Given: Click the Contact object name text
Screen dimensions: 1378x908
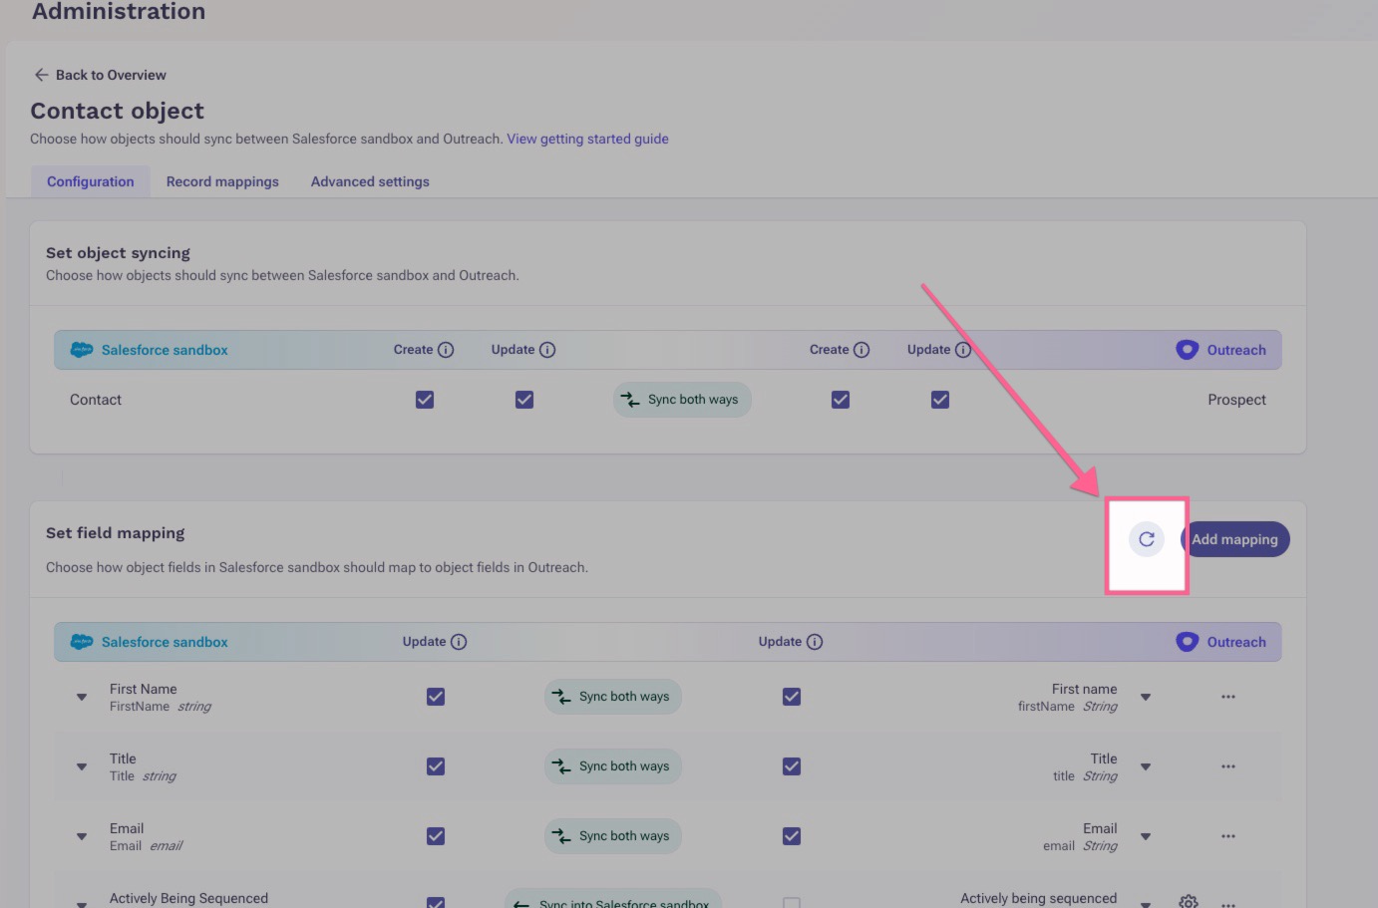Looking at the screenshot, I should click(96, 400).
